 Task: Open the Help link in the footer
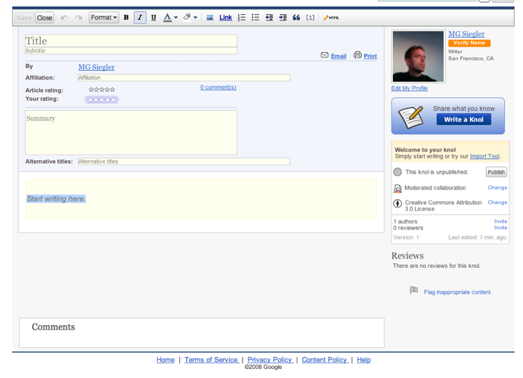[x=364, y=360]
